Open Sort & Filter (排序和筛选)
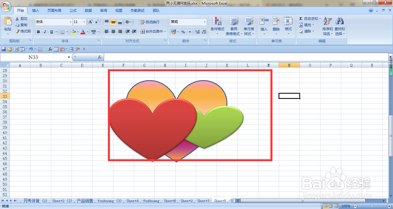393x209 pixels. click(x=328, y=26)
